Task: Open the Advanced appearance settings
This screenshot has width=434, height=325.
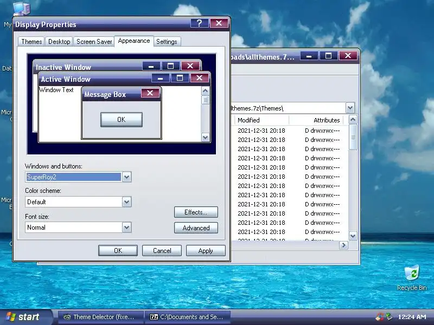Action: (196, 228)
